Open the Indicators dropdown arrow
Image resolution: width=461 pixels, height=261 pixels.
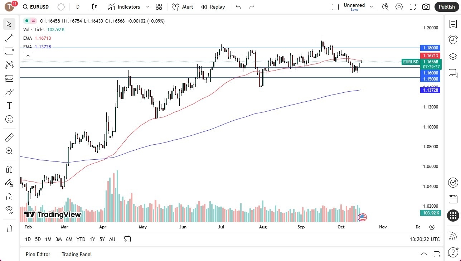tap(147, 7)
